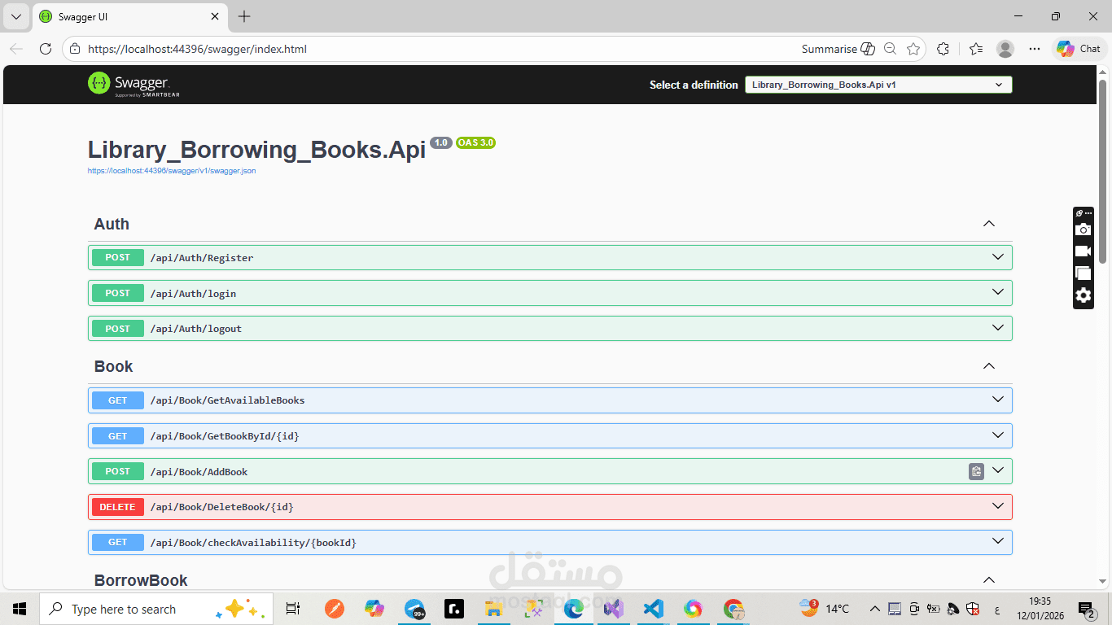The height and width of the screenshot is (625, 1112).
Task: Open the recorder settings gear in the side panel
Action: click(1083, 295)
